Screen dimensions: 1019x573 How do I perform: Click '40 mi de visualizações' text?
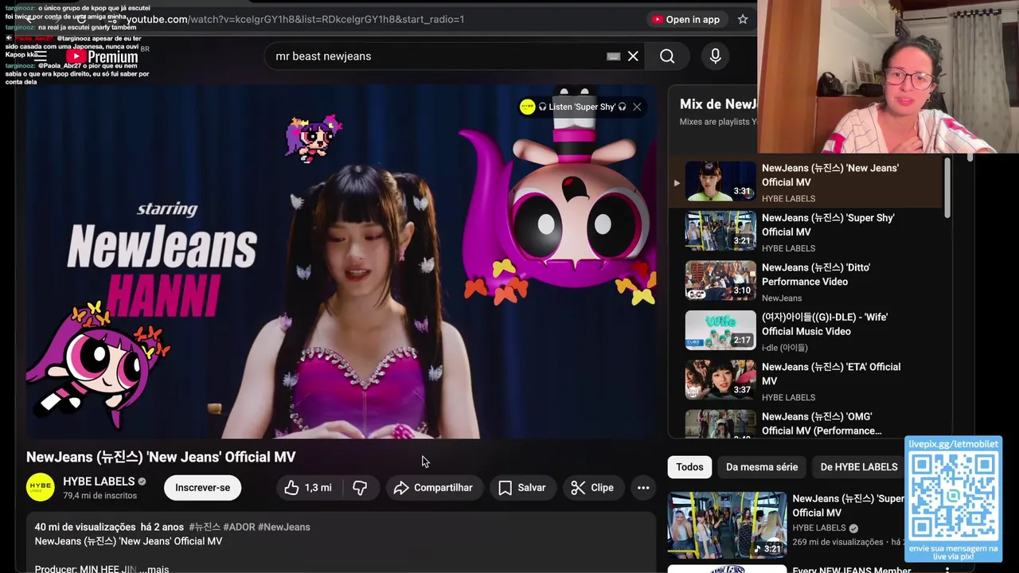[85, 527]
